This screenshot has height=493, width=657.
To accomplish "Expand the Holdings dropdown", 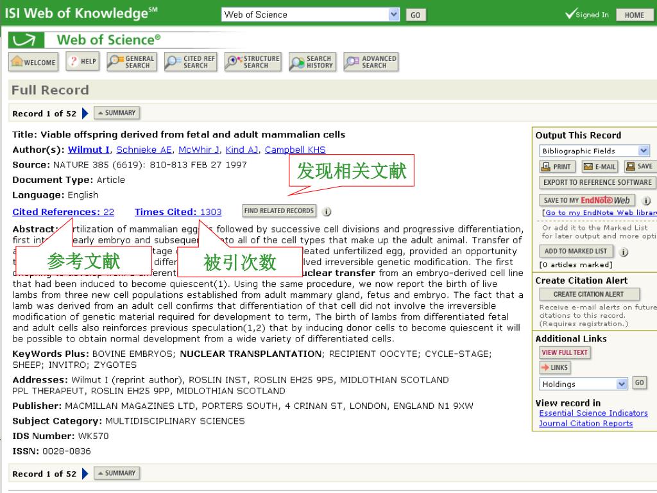I will [x=621, y=384].
